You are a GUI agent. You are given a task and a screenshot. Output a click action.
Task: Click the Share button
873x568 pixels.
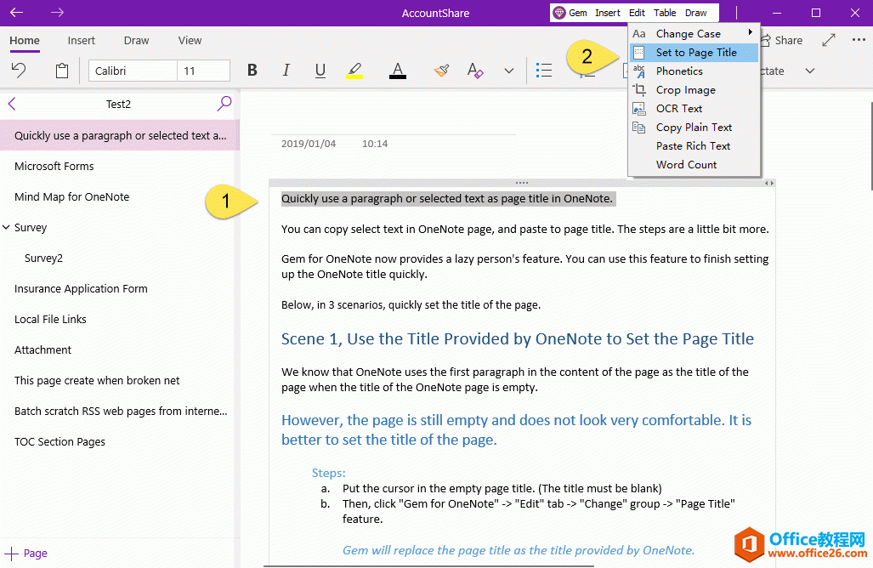point(779,40)
